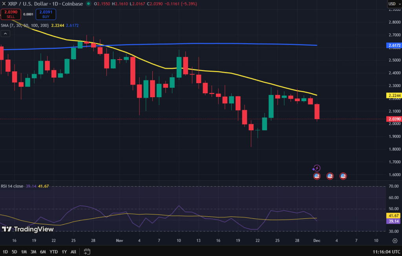
Task: Click the middle US flag event marker
Action: 330,176
